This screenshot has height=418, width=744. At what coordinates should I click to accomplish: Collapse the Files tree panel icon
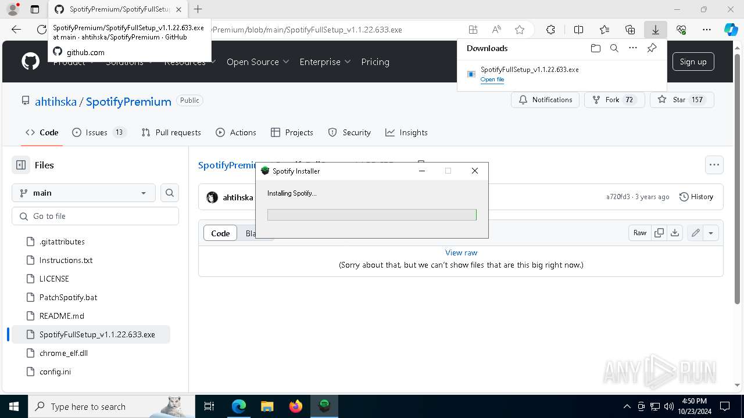click(x=21, y=165)
